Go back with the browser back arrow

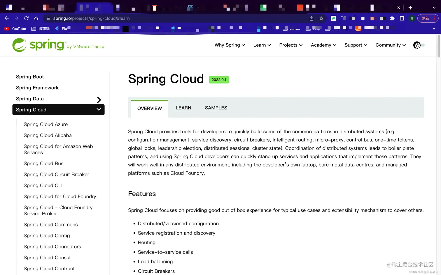(7, 18)
